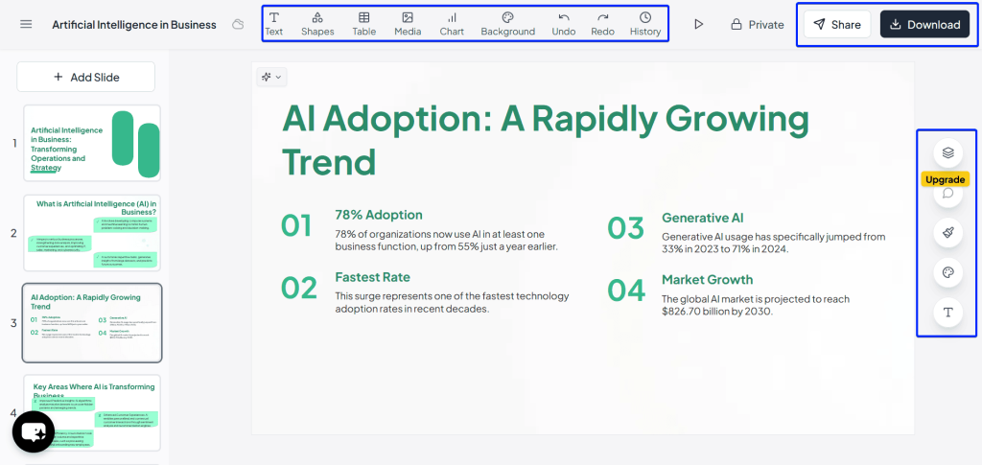
Task: Click the Redo icon
Action: [602, 24]
